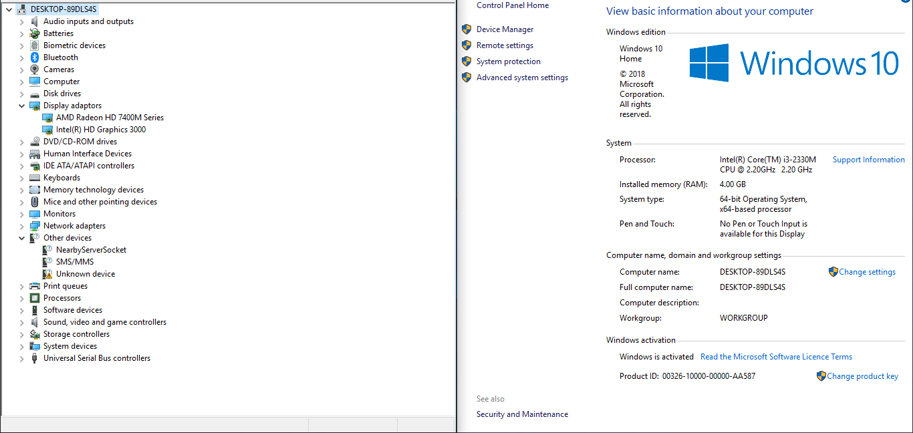The width and height of the screenshot is (913, 433).
Task: Open Remote settings
Action: pos(505,45)
